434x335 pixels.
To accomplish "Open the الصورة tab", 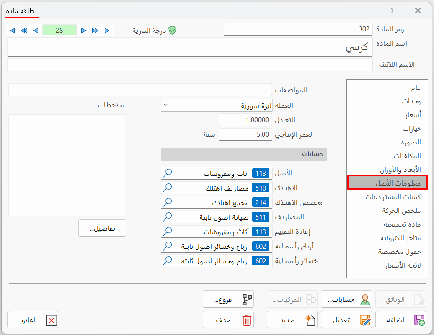I will [x=387, y=142].
